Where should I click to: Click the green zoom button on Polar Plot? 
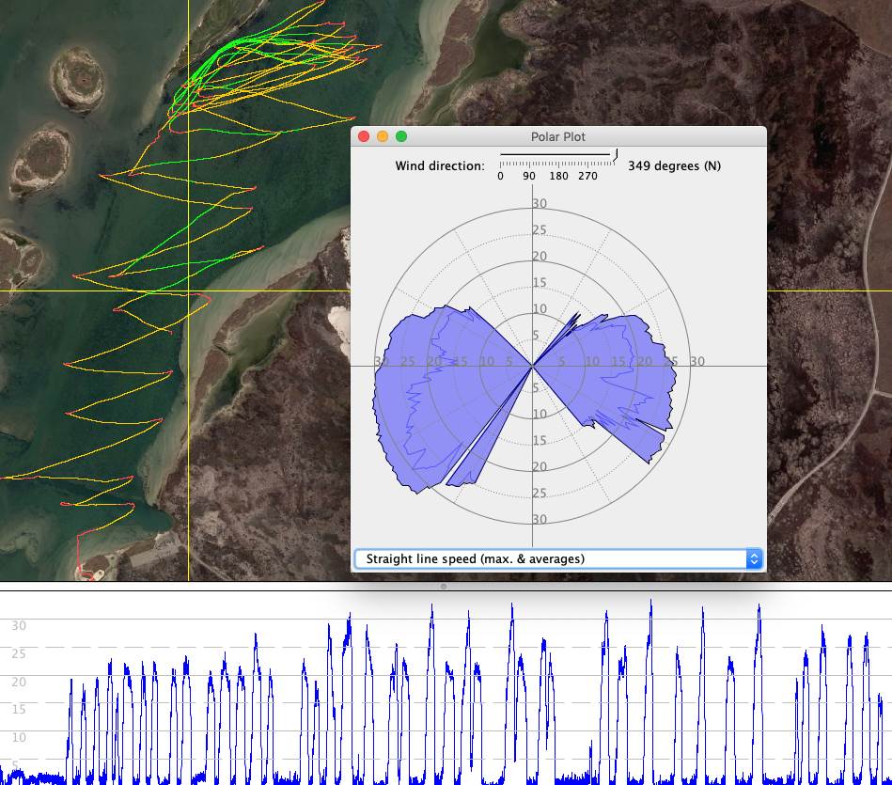tap(400, 135)
